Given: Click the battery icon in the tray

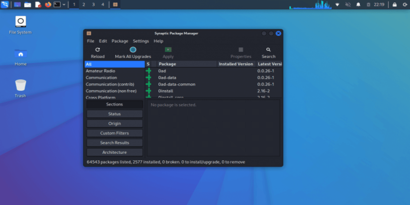Looking at the screenshot, I should pyautogui.click(x=368, y=5).
